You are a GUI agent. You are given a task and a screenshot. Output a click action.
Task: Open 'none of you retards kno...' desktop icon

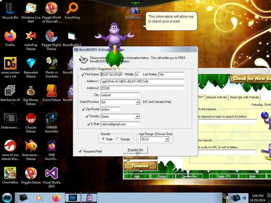[x=10, y=150]
